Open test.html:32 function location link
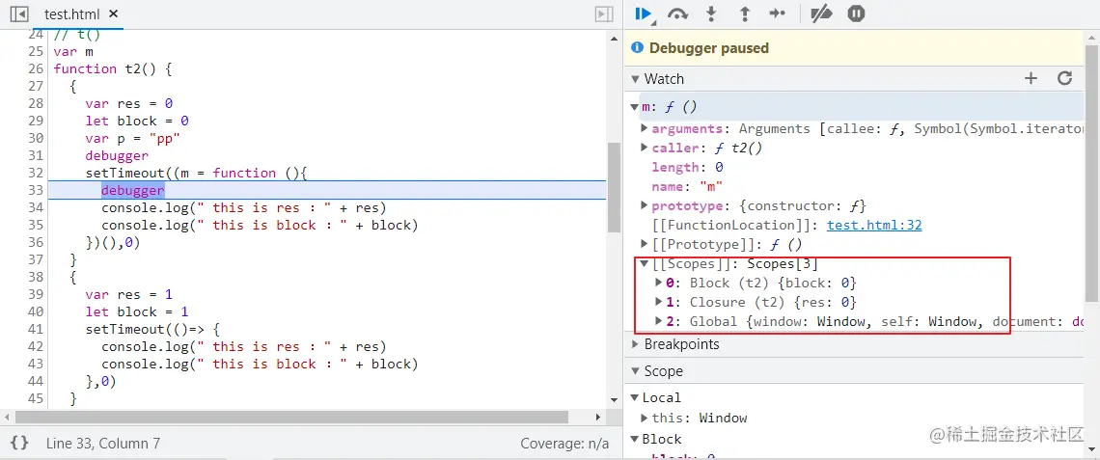 click(x=874, y=225)
